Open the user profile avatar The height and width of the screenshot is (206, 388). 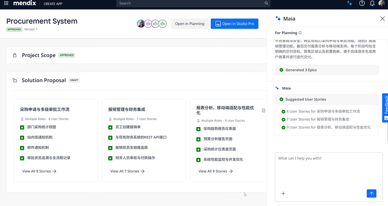point(381,3)
